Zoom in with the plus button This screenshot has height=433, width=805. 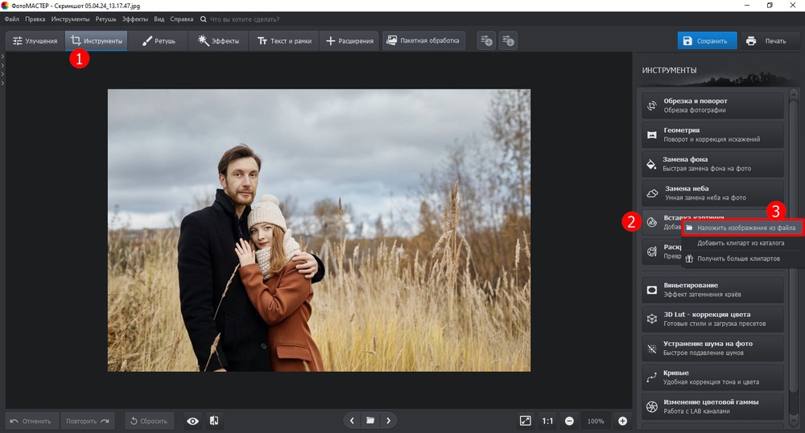(623, 421)
